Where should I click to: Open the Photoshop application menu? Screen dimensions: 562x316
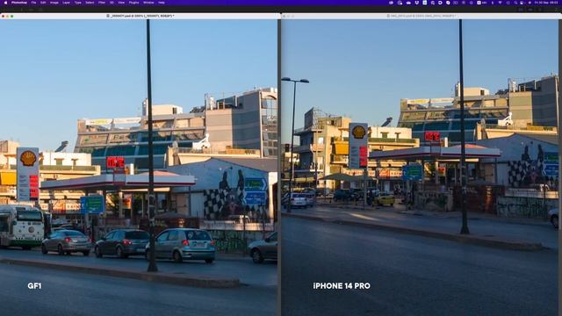pyautogui.click(x=19, y=3)
